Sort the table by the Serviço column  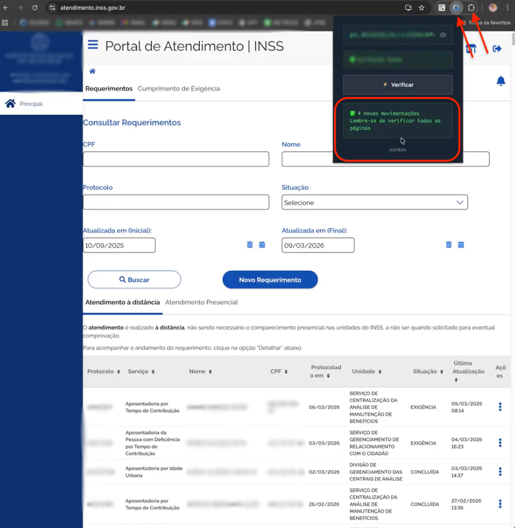[x=141, y=371]
